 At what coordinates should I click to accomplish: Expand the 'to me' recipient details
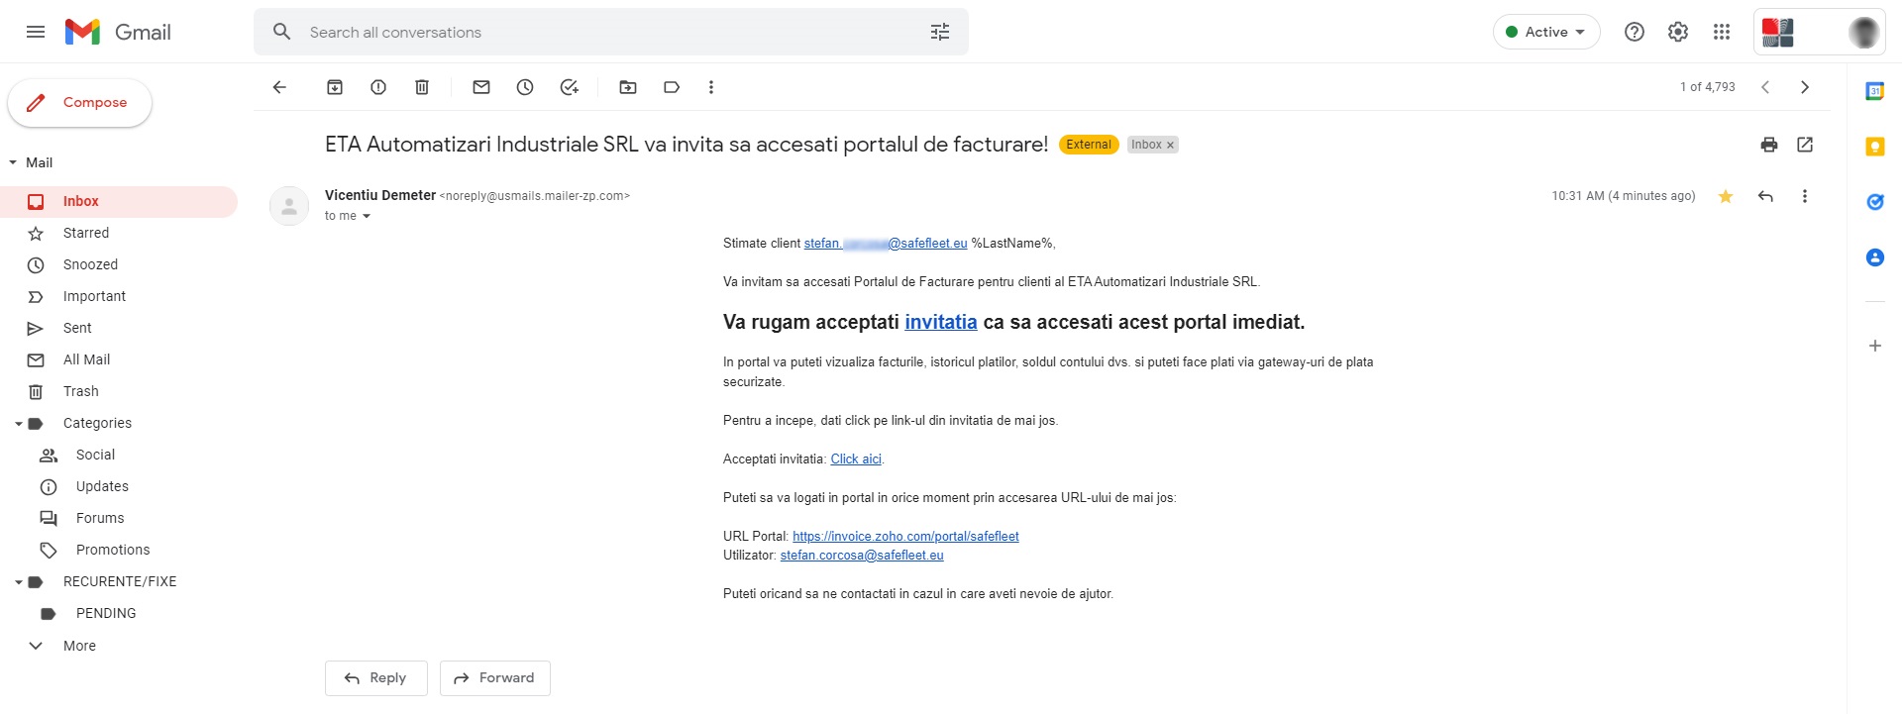point(366,216)
